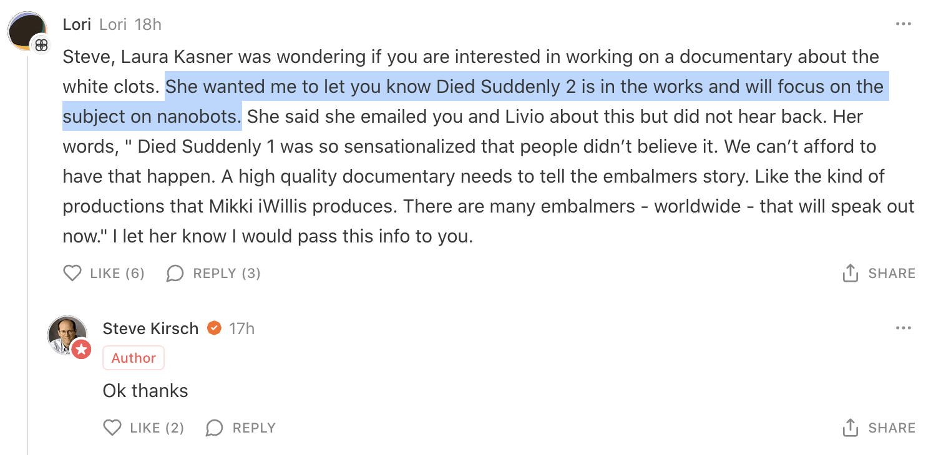Click the highlighted "Died Suddenly 2" sentence
The width and height of the screenshot is (936, 455).
[x=474, y=102]
